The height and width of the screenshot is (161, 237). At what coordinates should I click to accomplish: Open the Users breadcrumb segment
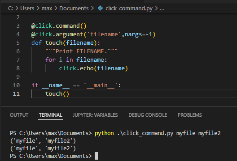27,8
